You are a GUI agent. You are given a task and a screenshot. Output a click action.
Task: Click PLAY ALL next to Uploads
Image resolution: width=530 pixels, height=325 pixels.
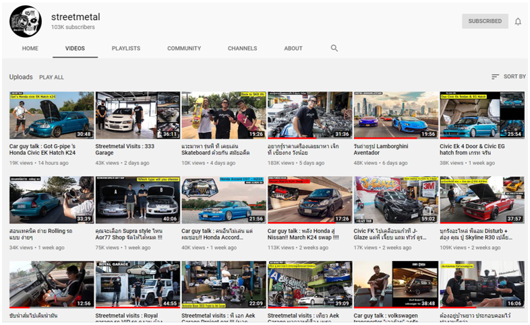click(51, 77)
